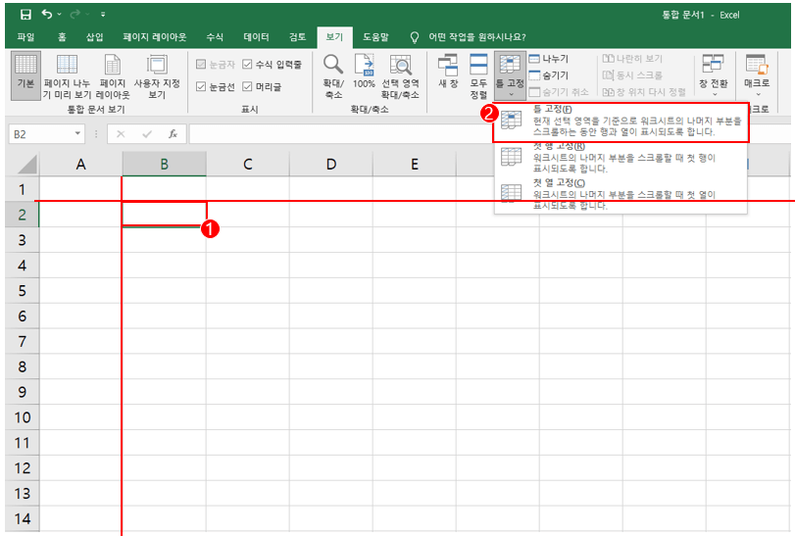Select column D header

click(x=331, y=165)
